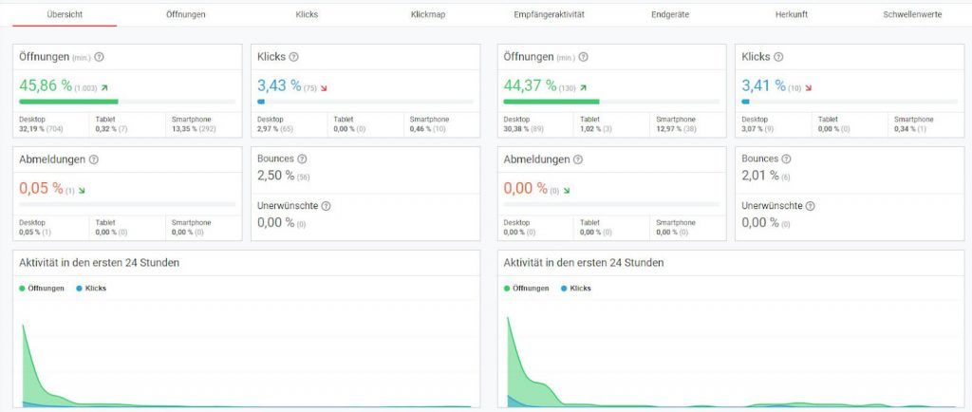The image size is (972, 412).
Task: Click Desktop 30,38 % (89) openings cell
Action: click(535, 124)
